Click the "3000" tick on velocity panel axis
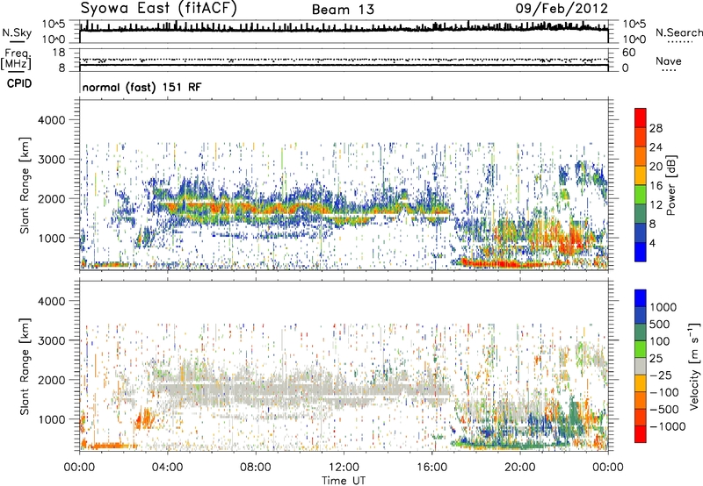This screenshot has height=486, width=703. 51,340
